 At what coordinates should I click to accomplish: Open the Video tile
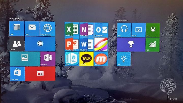point(139,30)
